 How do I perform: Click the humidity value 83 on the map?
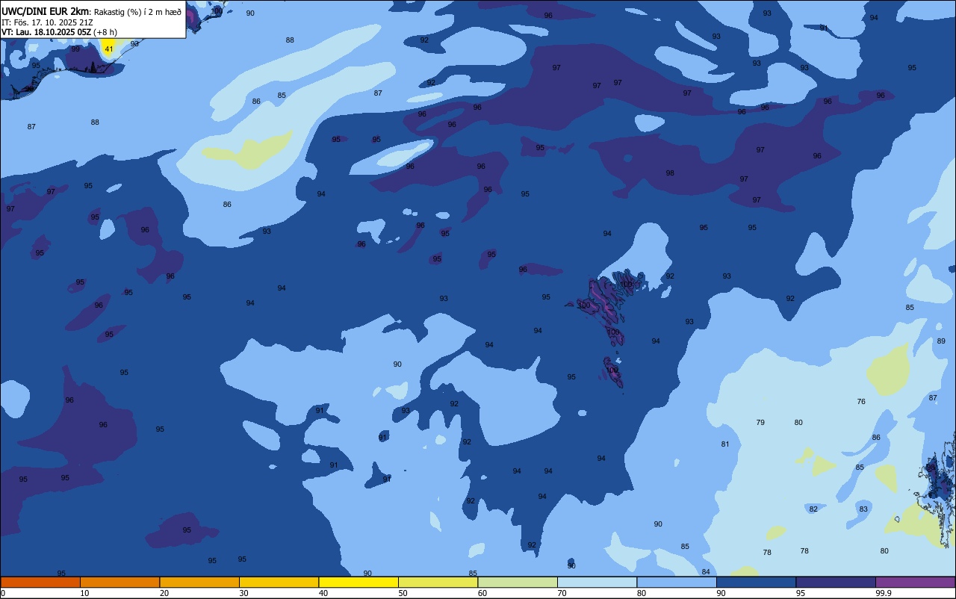click(x=863, y=509)
